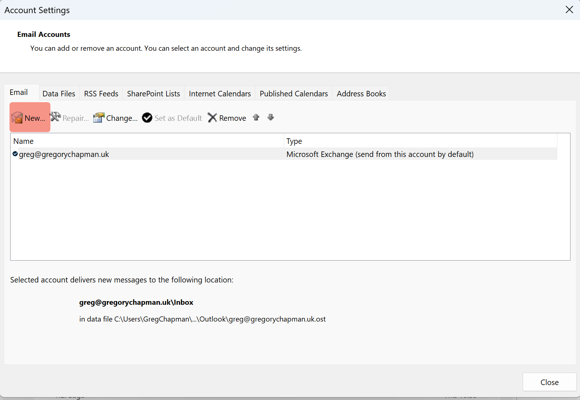Click the Remove X icon
580x400 pixels.
click(x=212, y=118)
